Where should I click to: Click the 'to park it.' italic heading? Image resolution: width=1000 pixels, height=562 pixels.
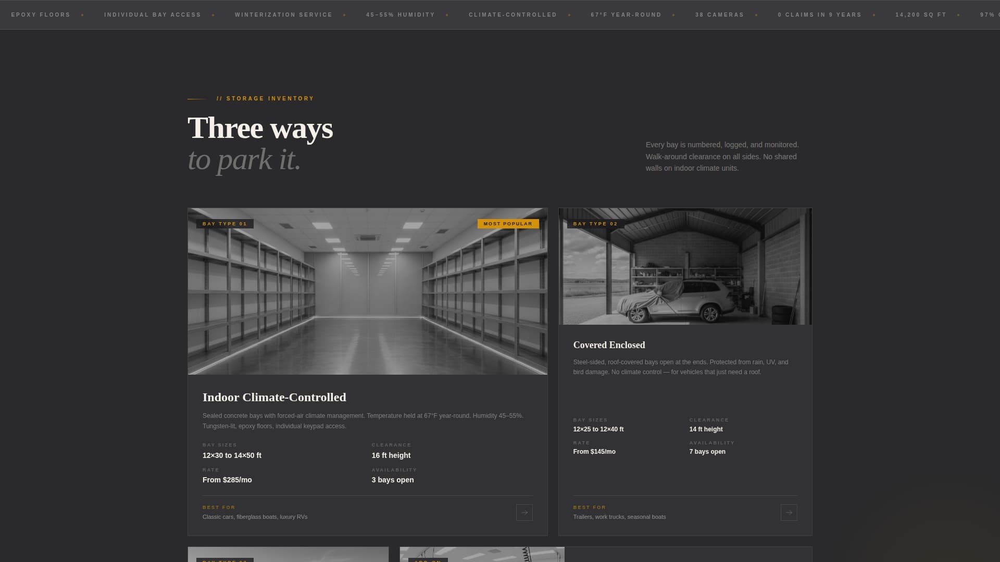pos(244,159)
